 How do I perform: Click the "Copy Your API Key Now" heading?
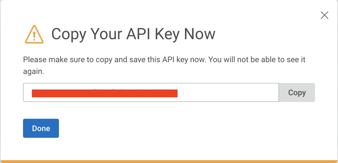pos(133,34)
